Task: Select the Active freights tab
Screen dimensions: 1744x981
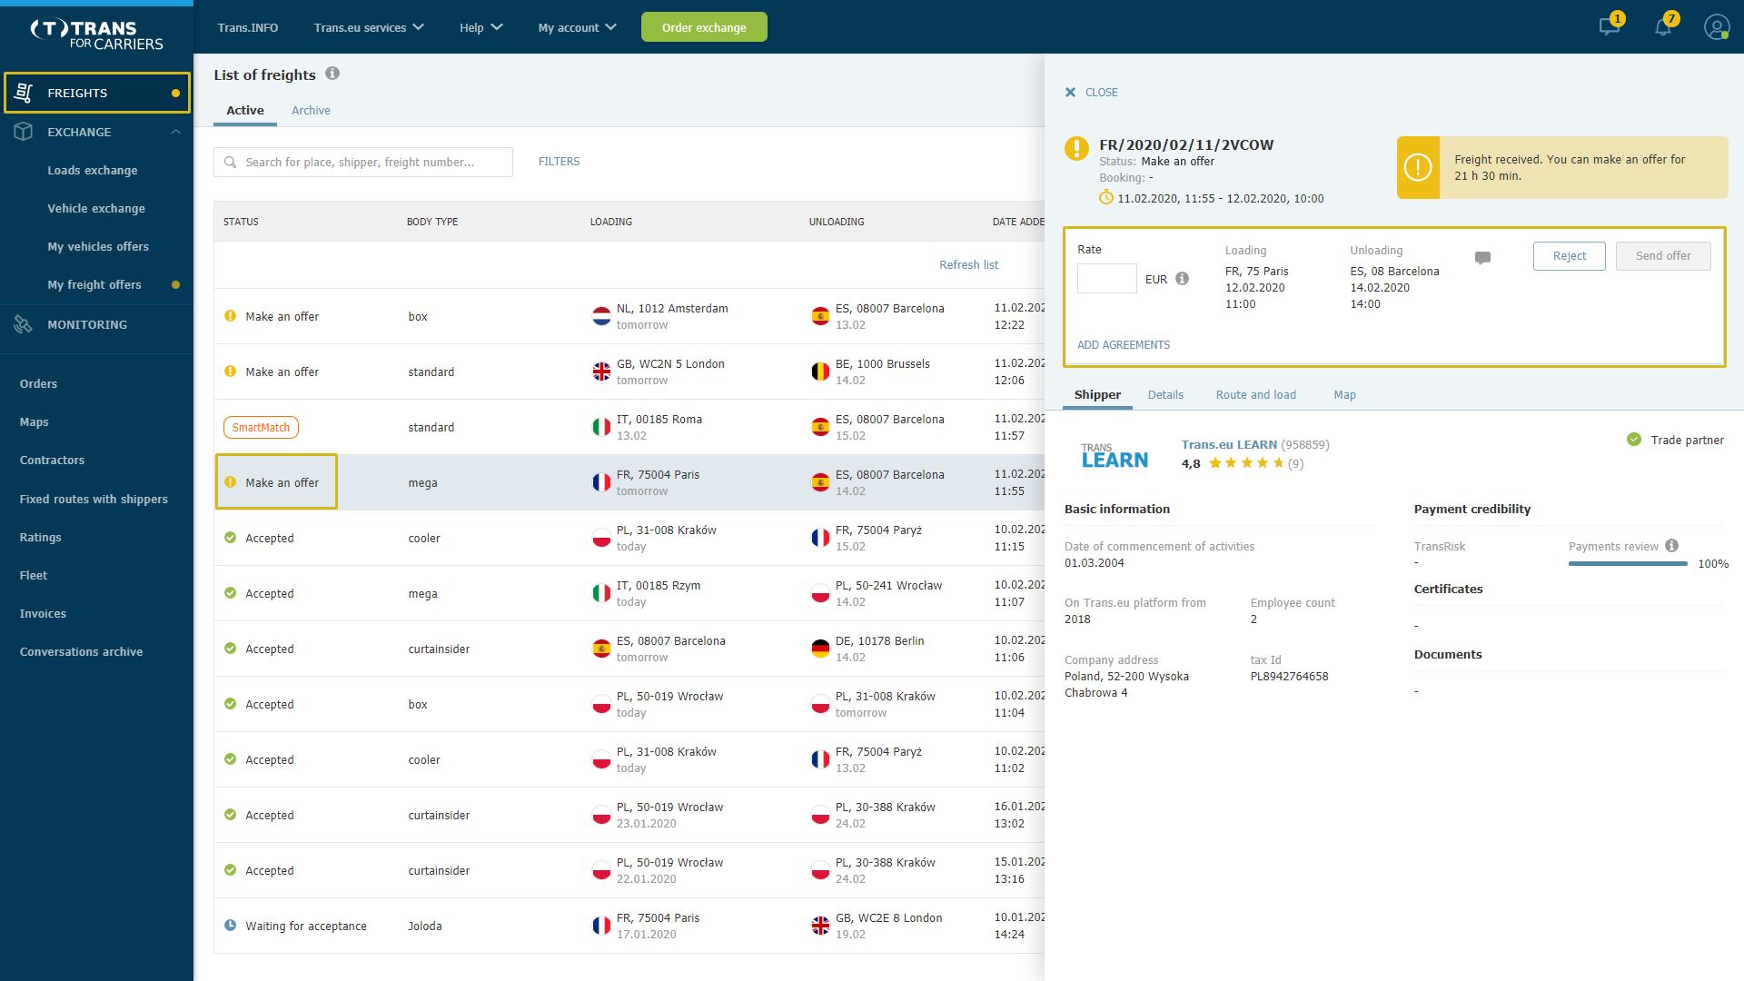Action: [245, 110]
